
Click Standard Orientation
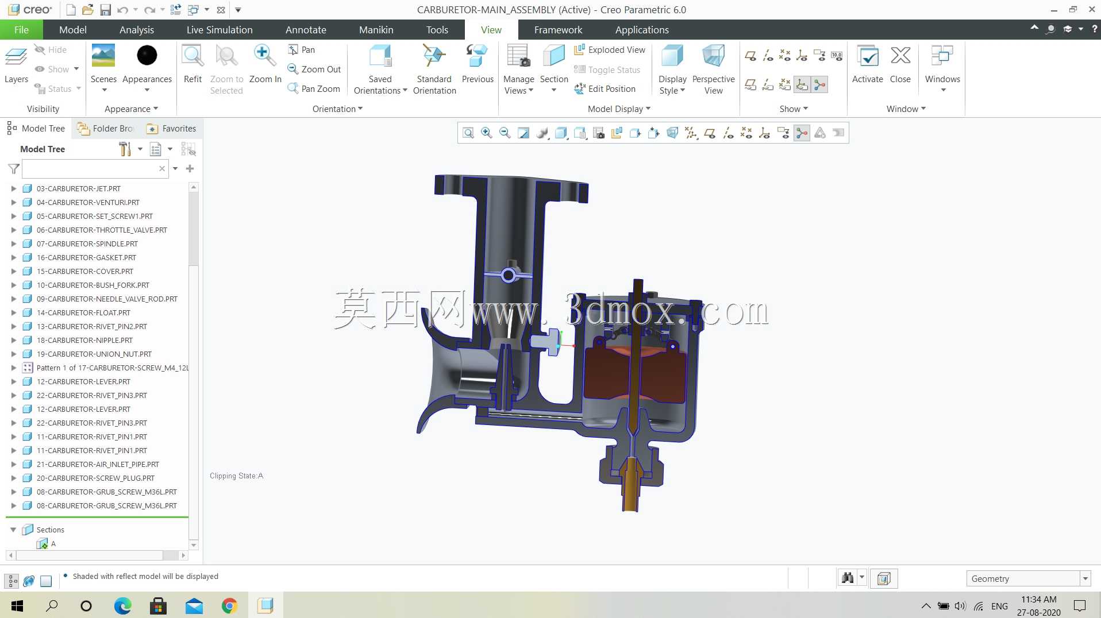coord(434,69)
